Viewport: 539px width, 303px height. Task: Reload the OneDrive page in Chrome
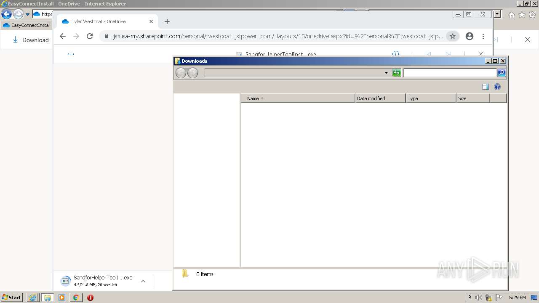coord(90,36)
